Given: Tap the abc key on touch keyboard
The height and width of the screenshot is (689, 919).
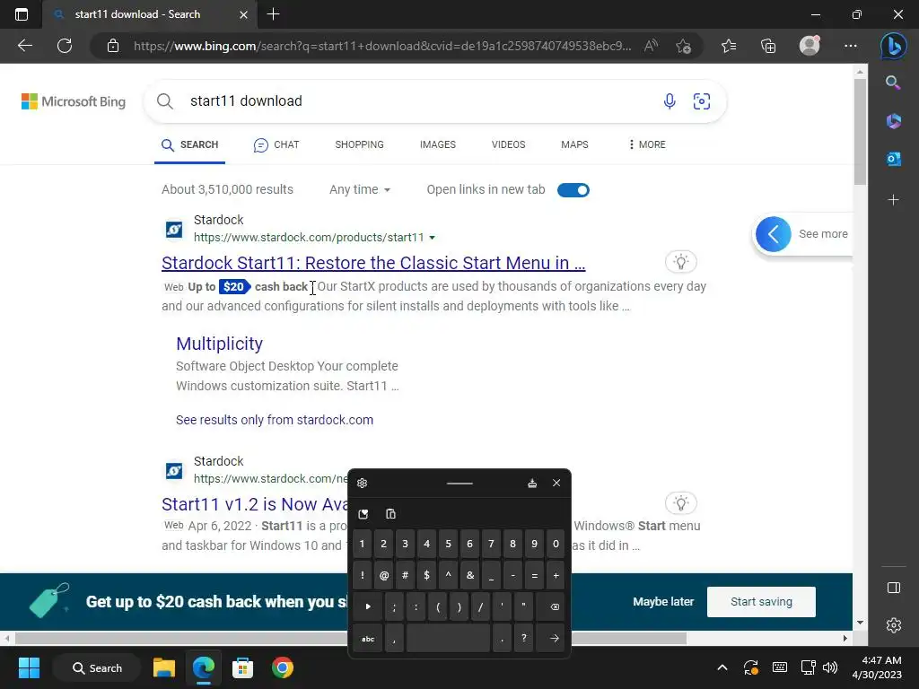Looking at the screenshot, I should point(368,639).
